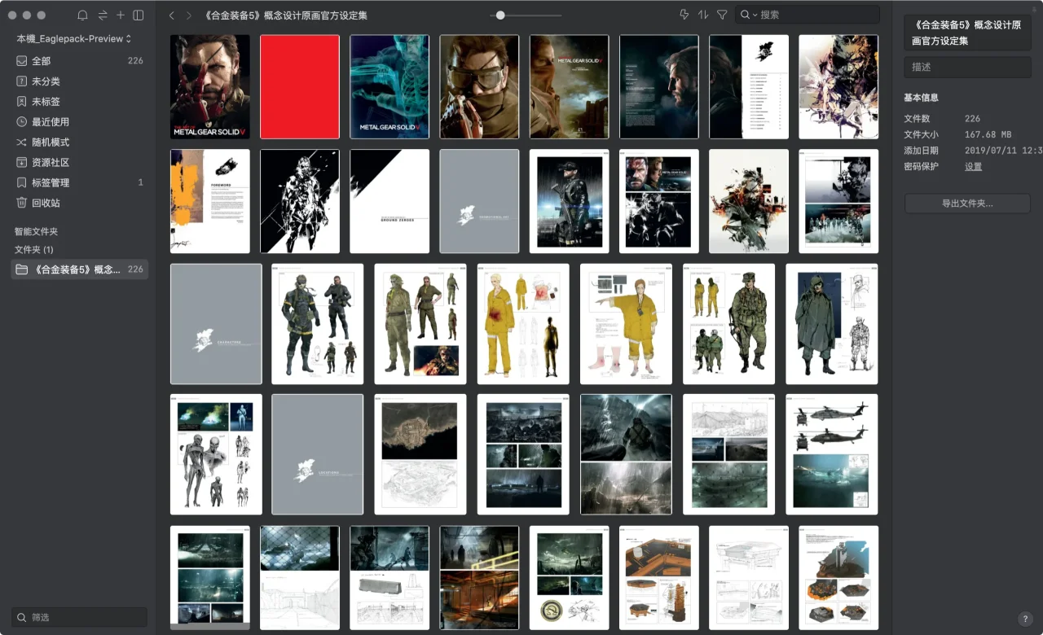Toggle the sidebar layout icon

139,15
